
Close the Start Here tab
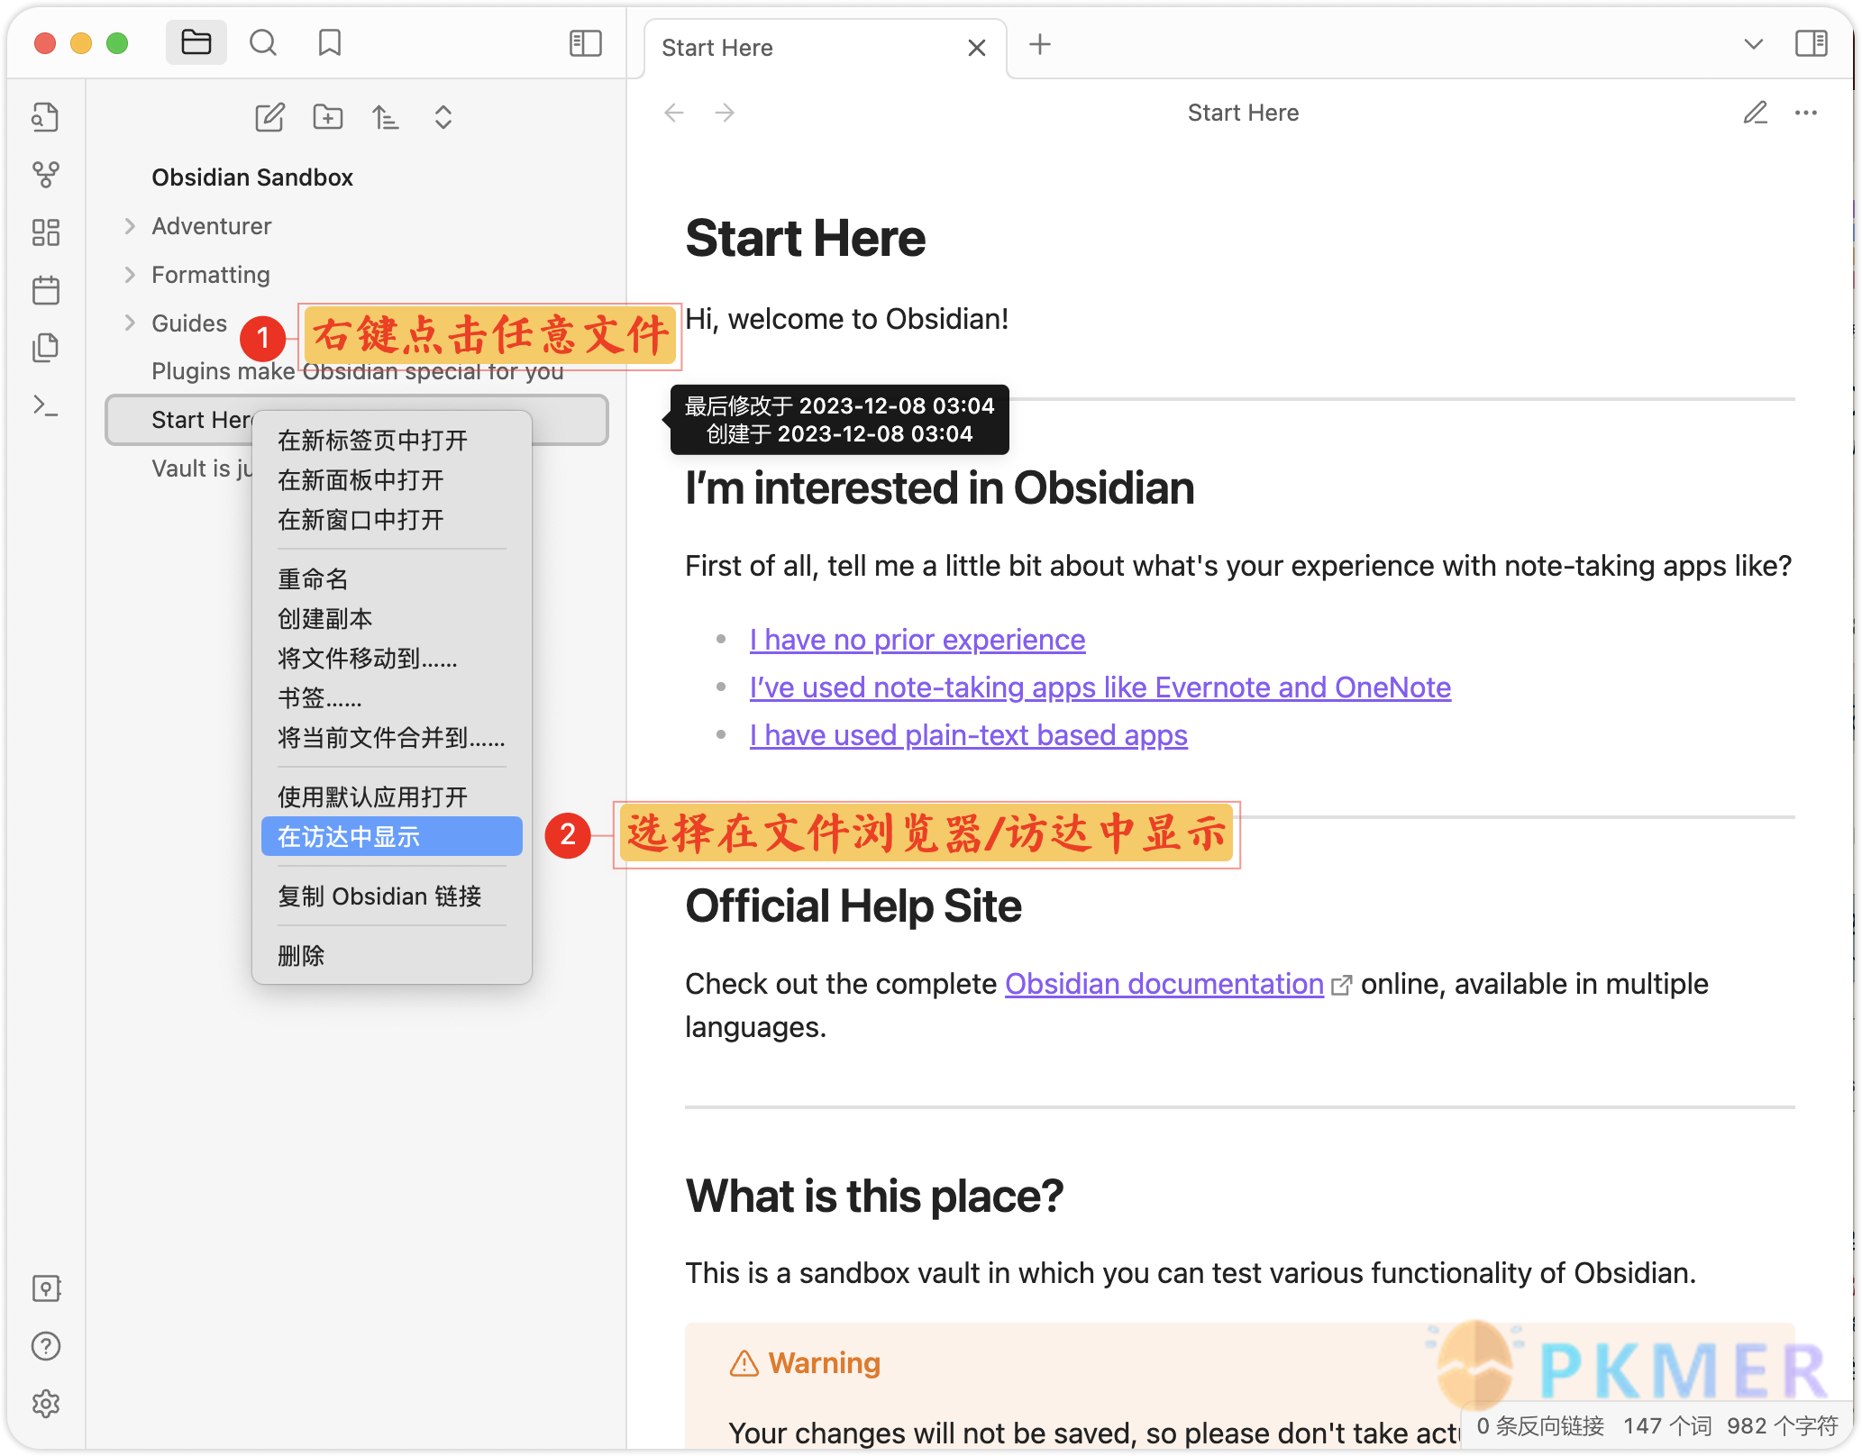point(977,48)
